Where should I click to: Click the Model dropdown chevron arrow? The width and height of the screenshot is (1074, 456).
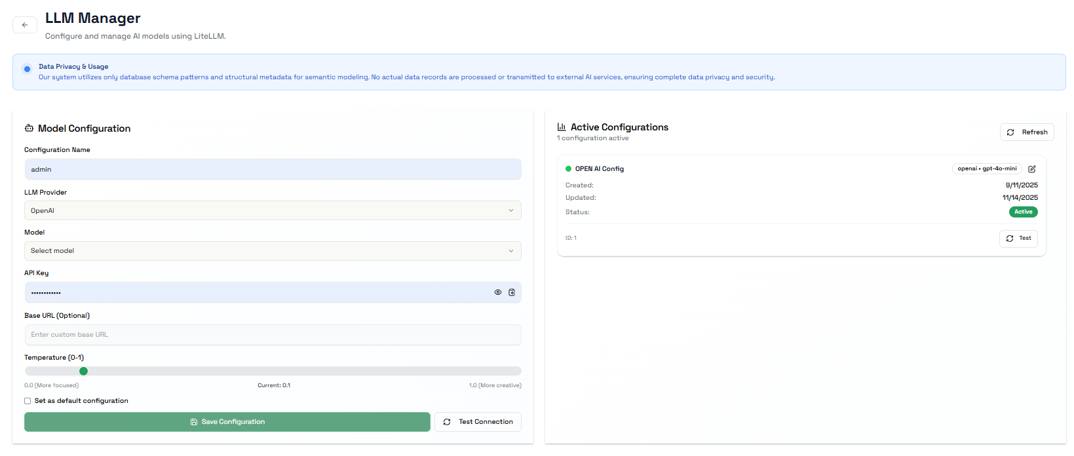point(511,251)
